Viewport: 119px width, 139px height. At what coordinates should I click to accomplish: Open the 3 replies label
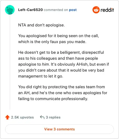pos(53,117)
